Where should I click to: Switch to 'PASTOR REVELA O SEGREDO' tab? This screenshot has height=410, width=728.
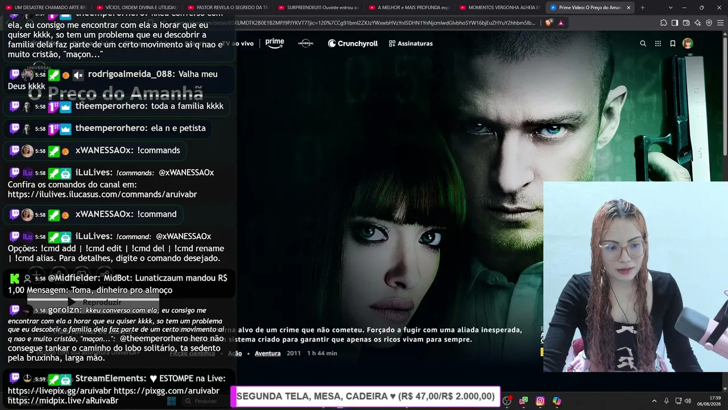(228, 7)
